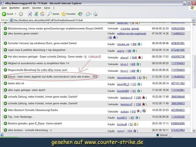
Task: Click yellow star beside dreamtheater766 score
Action: [x=144, y=78]
